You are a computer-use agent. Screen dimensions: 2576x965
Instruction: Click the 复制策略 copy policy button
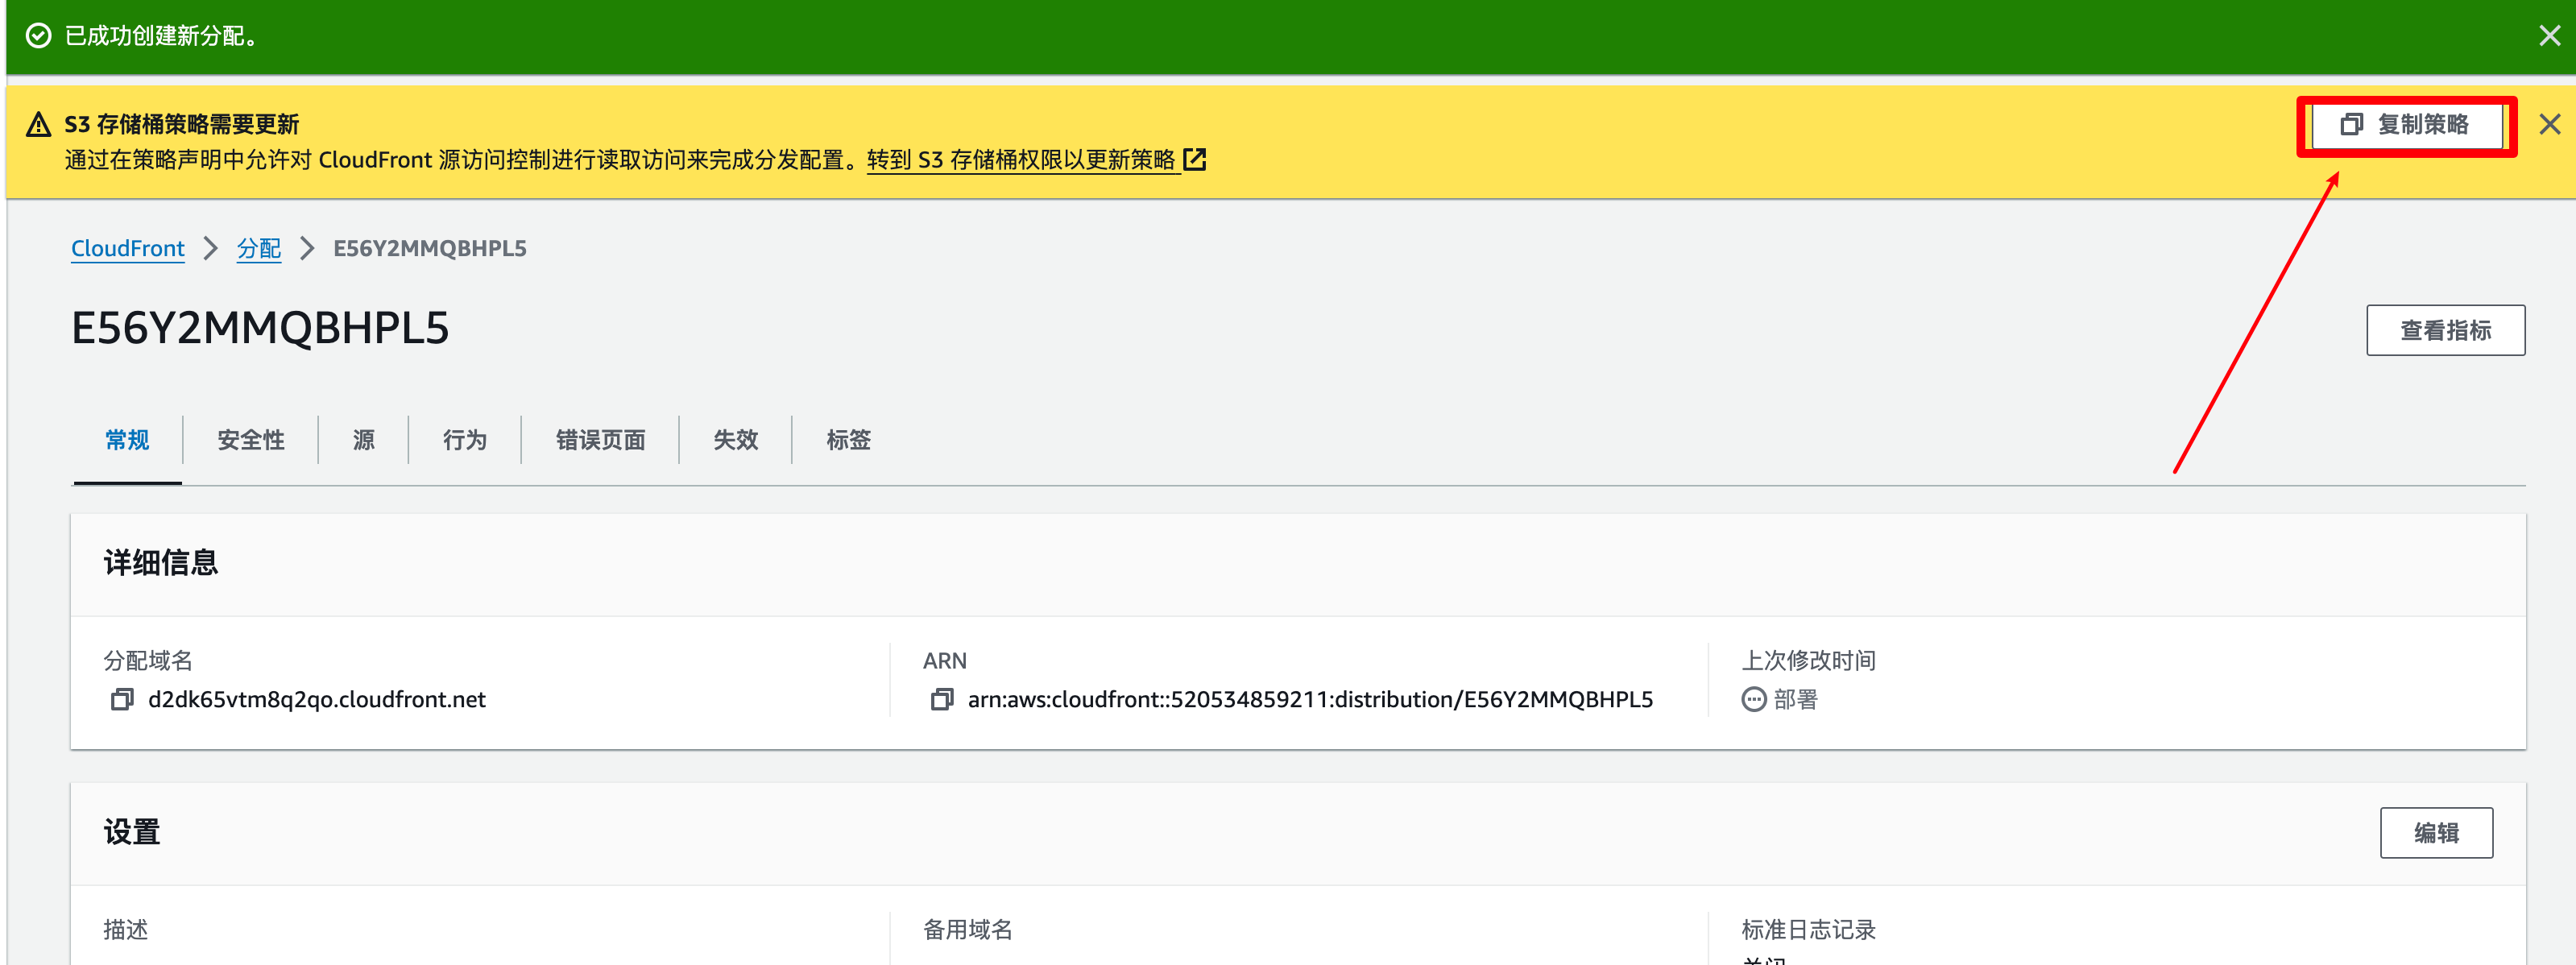click(2405, 125)
